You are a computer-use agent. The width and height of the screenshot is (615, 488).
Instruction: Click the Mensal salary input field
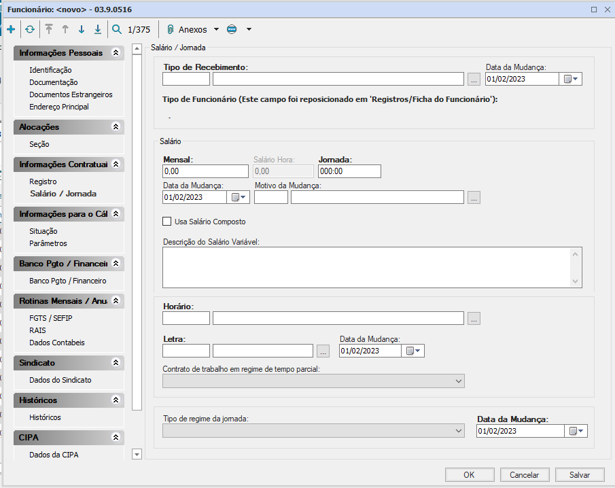[205, 171]
